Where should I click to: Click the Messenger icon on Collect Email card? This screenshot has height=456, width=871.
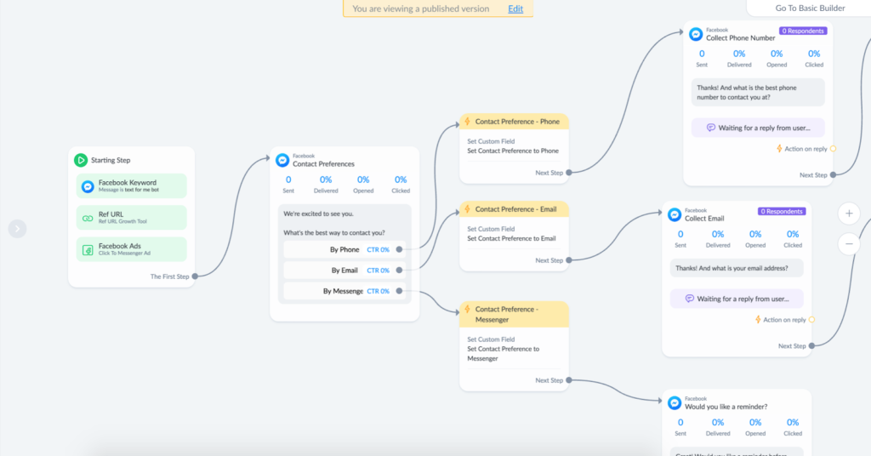675,214
